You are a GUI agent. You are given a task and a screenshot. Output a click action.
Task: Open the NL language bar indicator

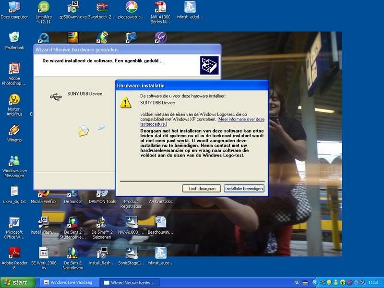click(297, 283)
